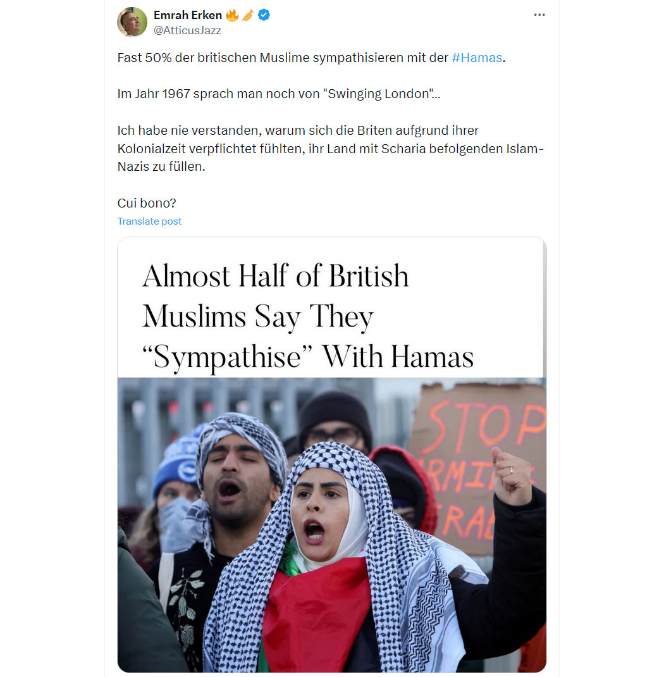Click the blue verified checkmark badge

[x=264, y=15]
